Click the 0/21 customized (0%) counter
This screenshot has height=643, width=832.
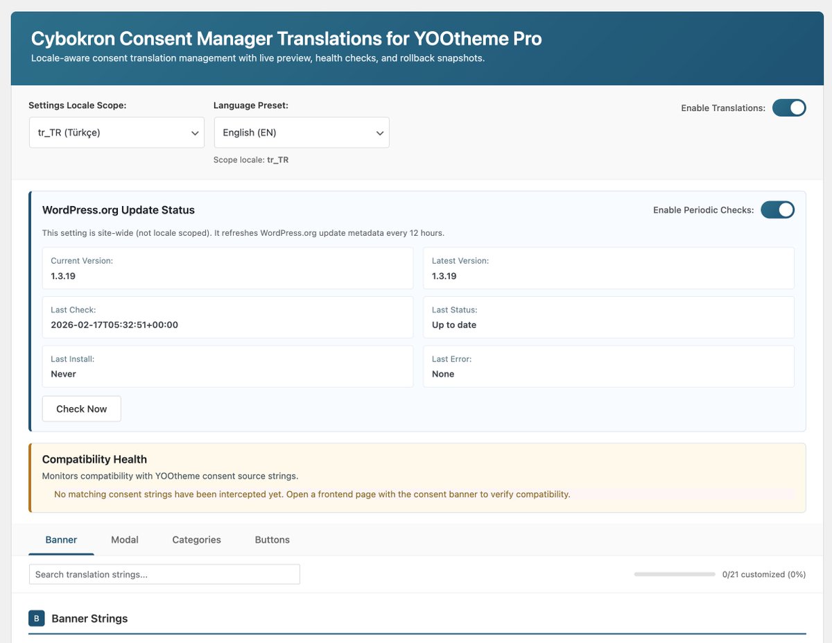click(x=764, y=574)
